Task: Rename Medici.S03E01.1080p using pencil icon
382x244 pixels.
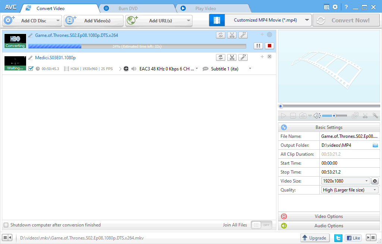Action: pyautogui.click(x=31, y=58)
